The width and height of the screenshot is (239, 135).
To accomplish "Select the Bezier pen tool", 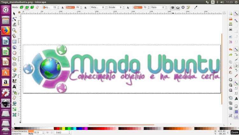I will [14, 75].
